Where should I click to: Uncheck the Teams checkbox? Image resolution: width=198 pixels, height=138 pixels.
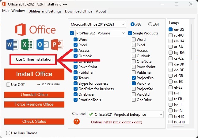pos(75,78)
